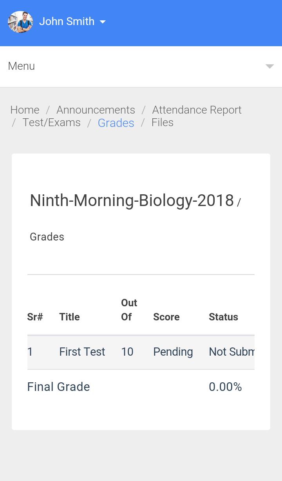The image size is (282, 481).
Task: Open Attendance Report breadcrumb link
Action: (x=197, y=110)
